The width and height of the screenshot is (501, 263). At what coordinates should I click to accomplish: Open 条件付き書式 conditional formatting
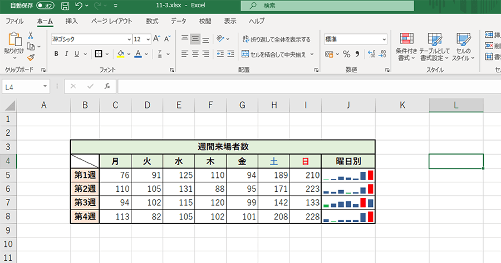tap(406, 47)
